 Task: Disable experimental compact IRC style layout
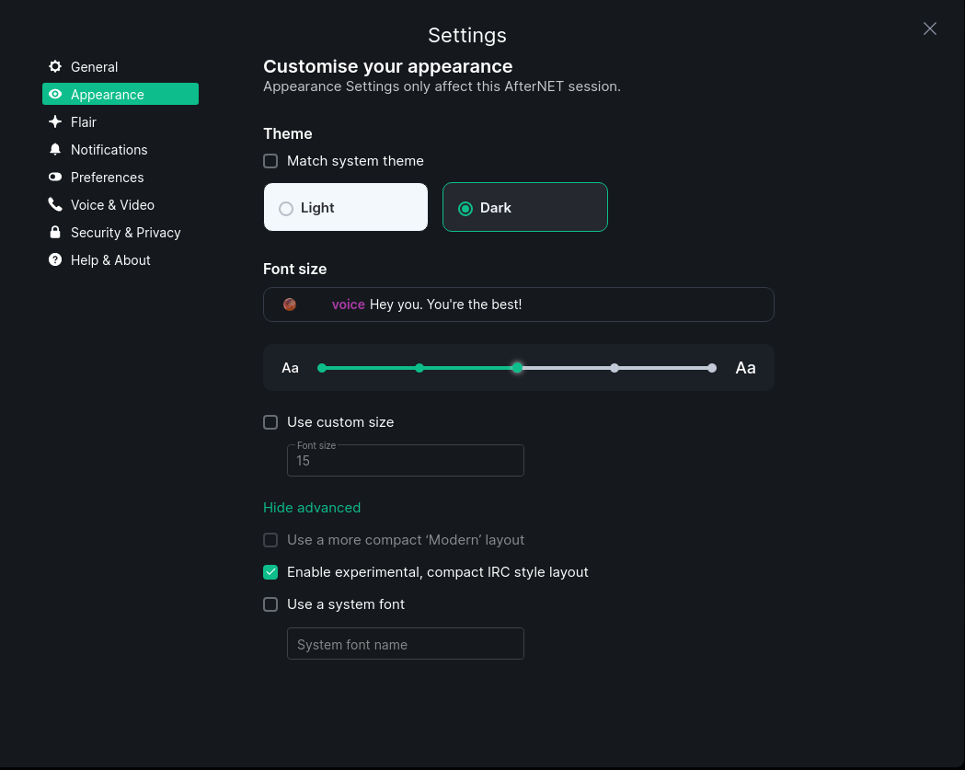(x=270, y=572)
